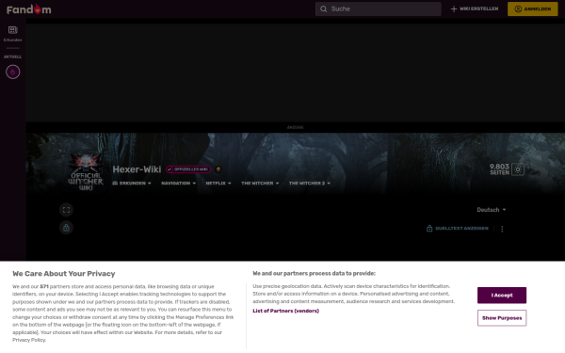565x353 pixels.
Task: Click the round wiki icon under Aktuell
Action: point(12,72)
